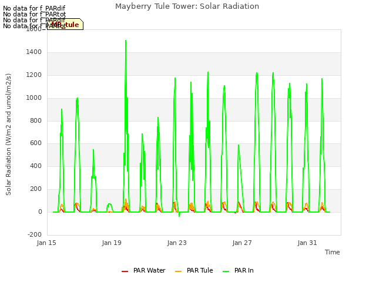Click the '1200' y-axis tick label
This screenshot has height=282, width=376.
point(34,75)
